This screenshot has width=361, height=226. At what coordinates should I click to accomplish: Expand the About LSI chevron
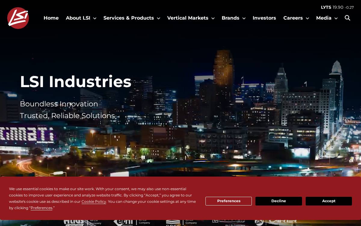[x=95, y=18]
